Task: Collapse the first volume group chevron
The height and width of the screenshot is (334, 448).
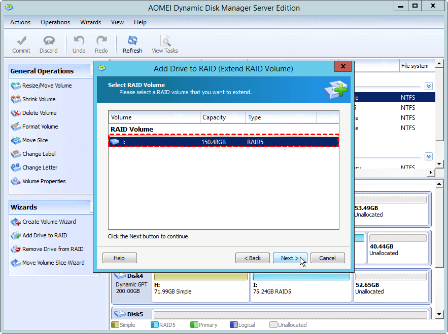Action: point(429,87)
